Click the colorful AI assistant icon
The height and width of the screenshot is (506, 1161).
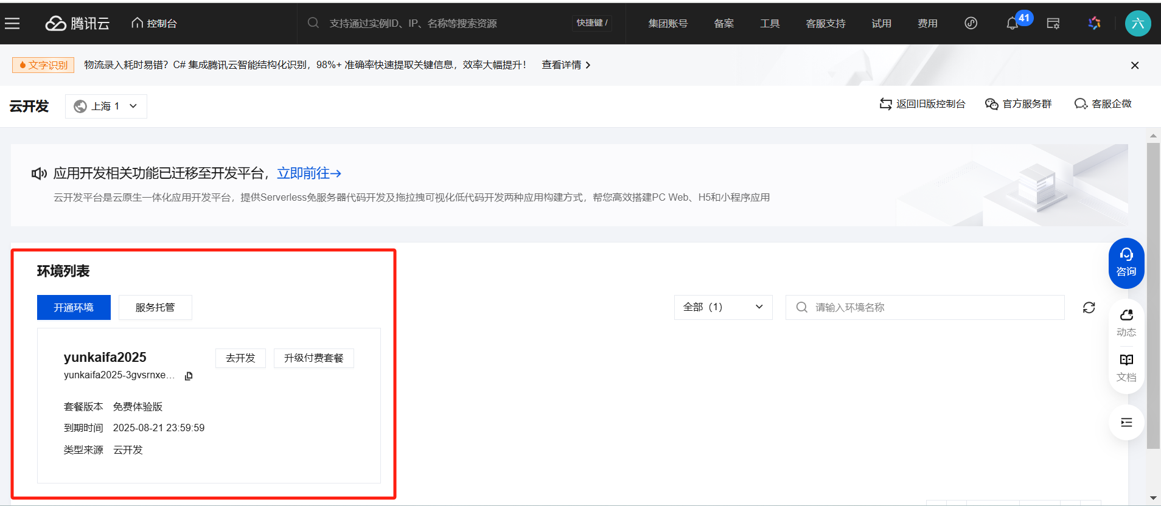click(1095, 23)
